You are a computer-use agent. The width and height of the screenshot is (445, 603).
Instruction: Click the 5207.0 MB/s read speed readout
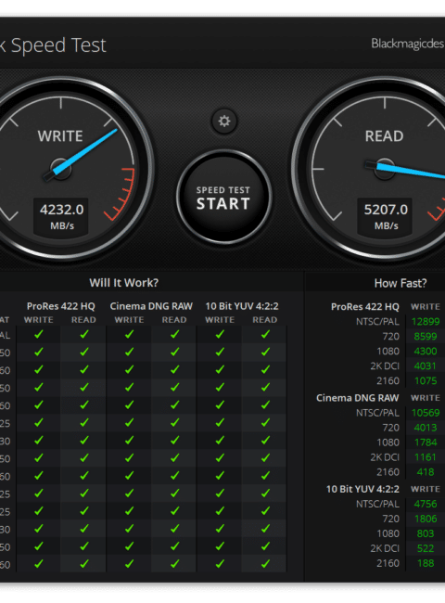click(385, 216)
